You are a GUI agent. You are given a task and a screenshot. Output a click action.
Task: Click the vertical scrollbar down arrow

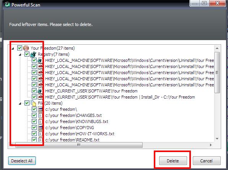point(217,139)
